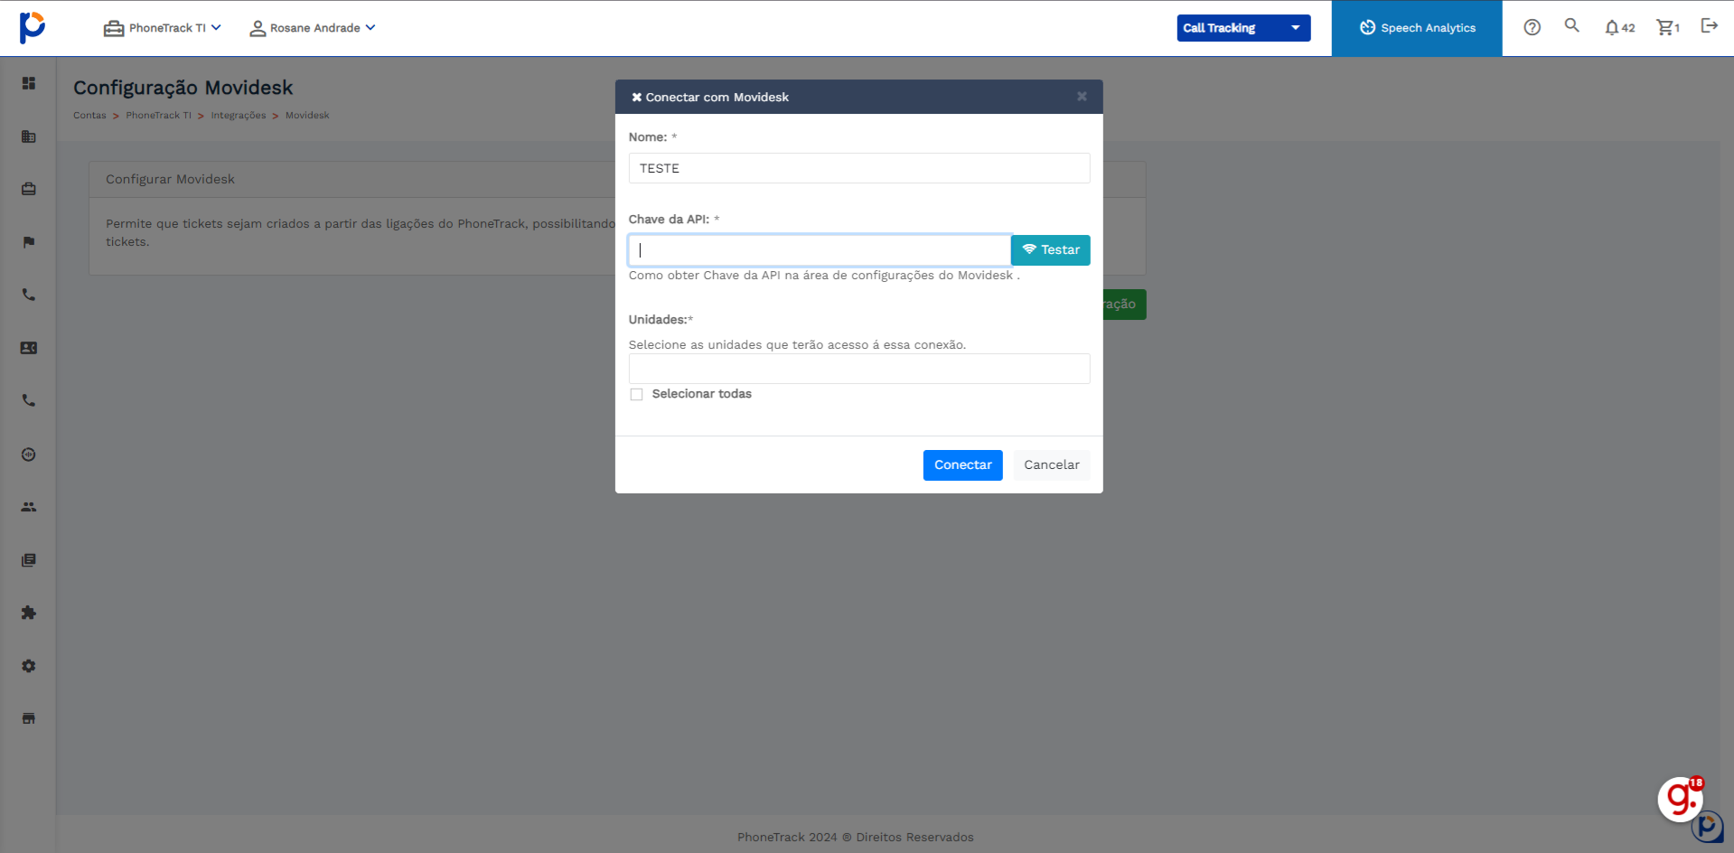This screenshot has width=1734, height=853.
Task: Open the briefcase sidebar icon
Action: point(29,189)
